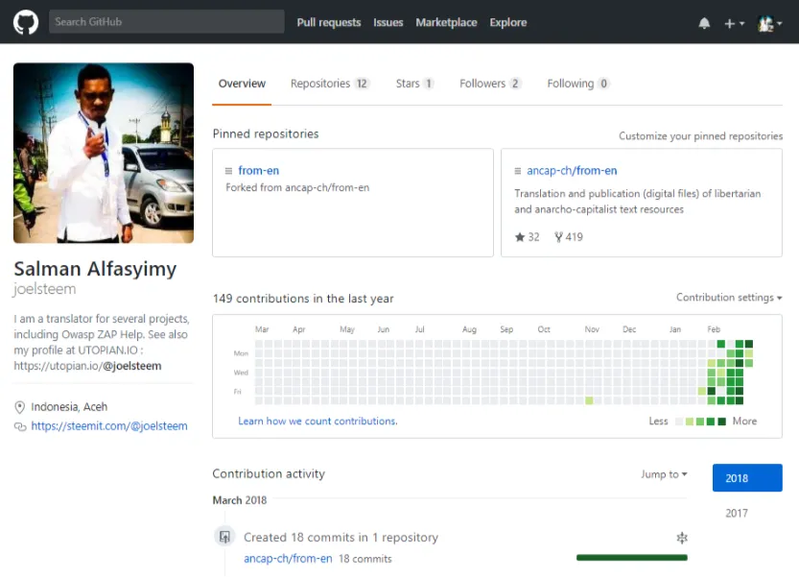This screenshot has width=799, height=578.
Task: Select the Overview tab
Action: tap(242, 84)
